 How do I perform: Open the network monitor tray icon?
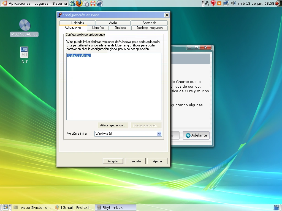pyautogui.click(x=226, y=3)
